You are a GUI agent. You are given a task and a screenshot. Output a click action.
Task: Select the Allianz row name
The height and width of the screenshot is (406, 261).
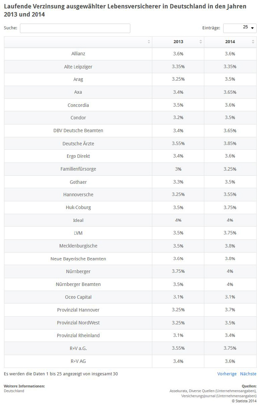point(78,54)
